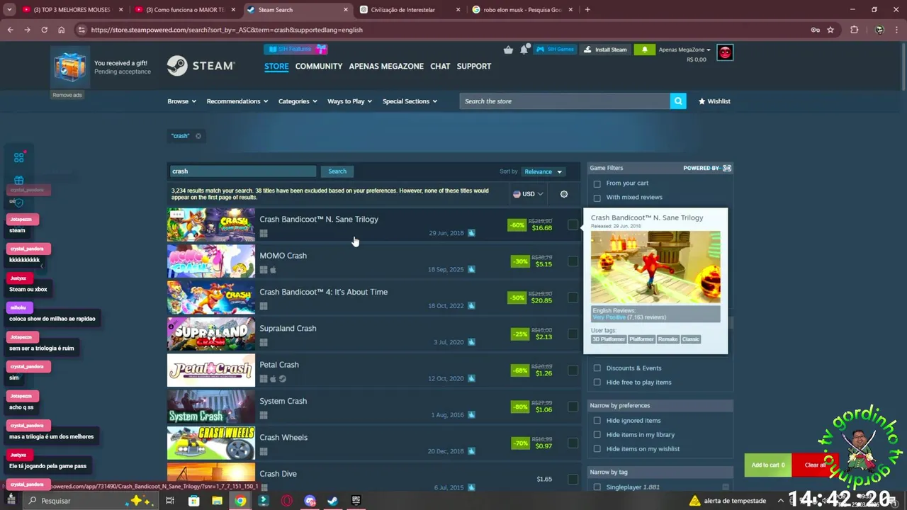Open the APENAS MEGAZONE profile menu
This screenshot has height=510, width=907.
point(386,66)
